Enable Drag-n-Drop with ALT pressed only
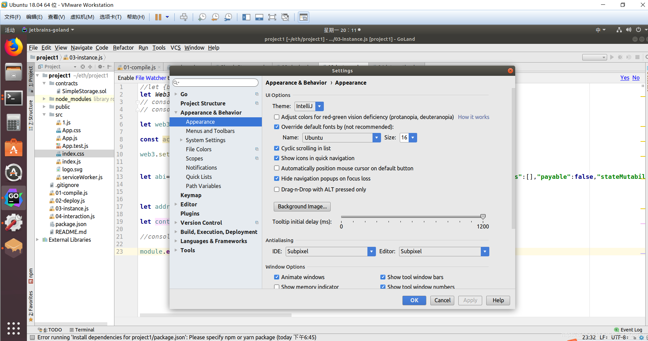This screenshot has width=648, height=341. (x=277, y=189)
